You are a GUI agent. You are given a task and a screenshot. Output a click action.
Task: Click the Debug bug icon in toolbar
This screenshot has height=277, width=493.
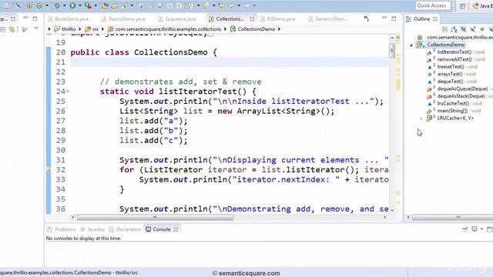[x=57, y=5]
